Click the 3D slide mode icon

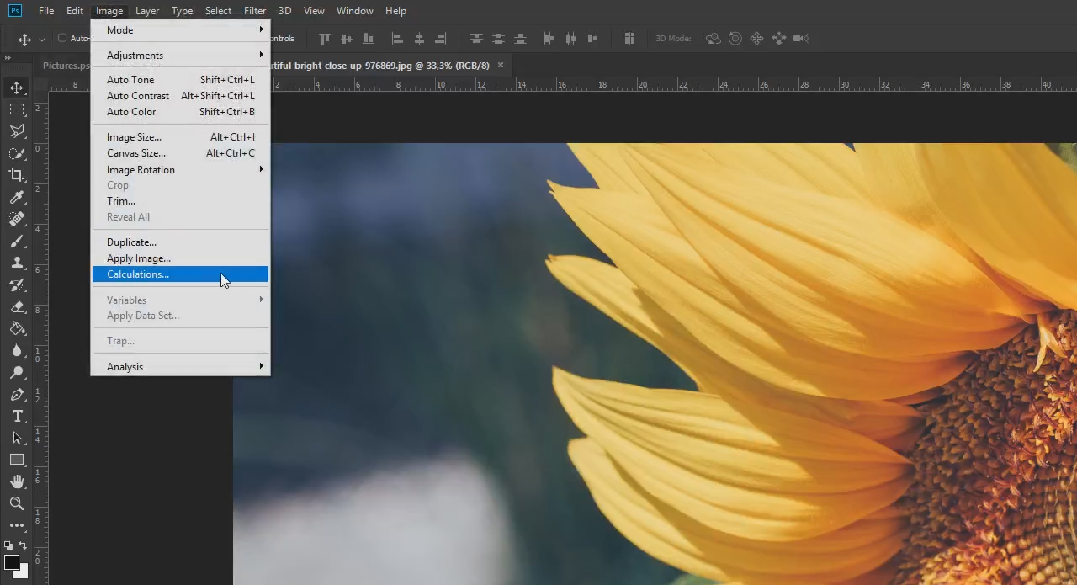(778, 39)
